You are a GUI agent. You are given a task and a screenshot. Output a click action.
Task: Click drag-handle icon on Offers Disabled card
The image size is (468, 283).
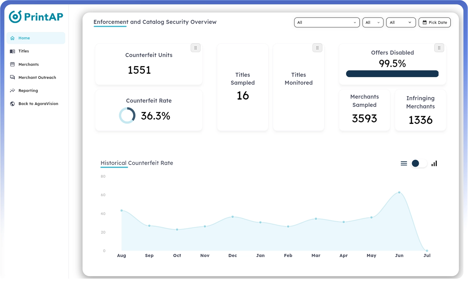pyautogui.click(x=439, y=48)
